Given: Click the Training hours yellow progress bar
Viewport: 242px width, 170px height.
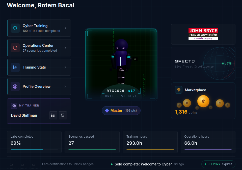Looking at the screenshot, I should [x=150, y=149].
